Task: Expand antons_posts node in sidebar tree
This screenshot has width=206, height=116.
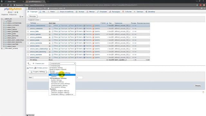Action: pos(4,34)
